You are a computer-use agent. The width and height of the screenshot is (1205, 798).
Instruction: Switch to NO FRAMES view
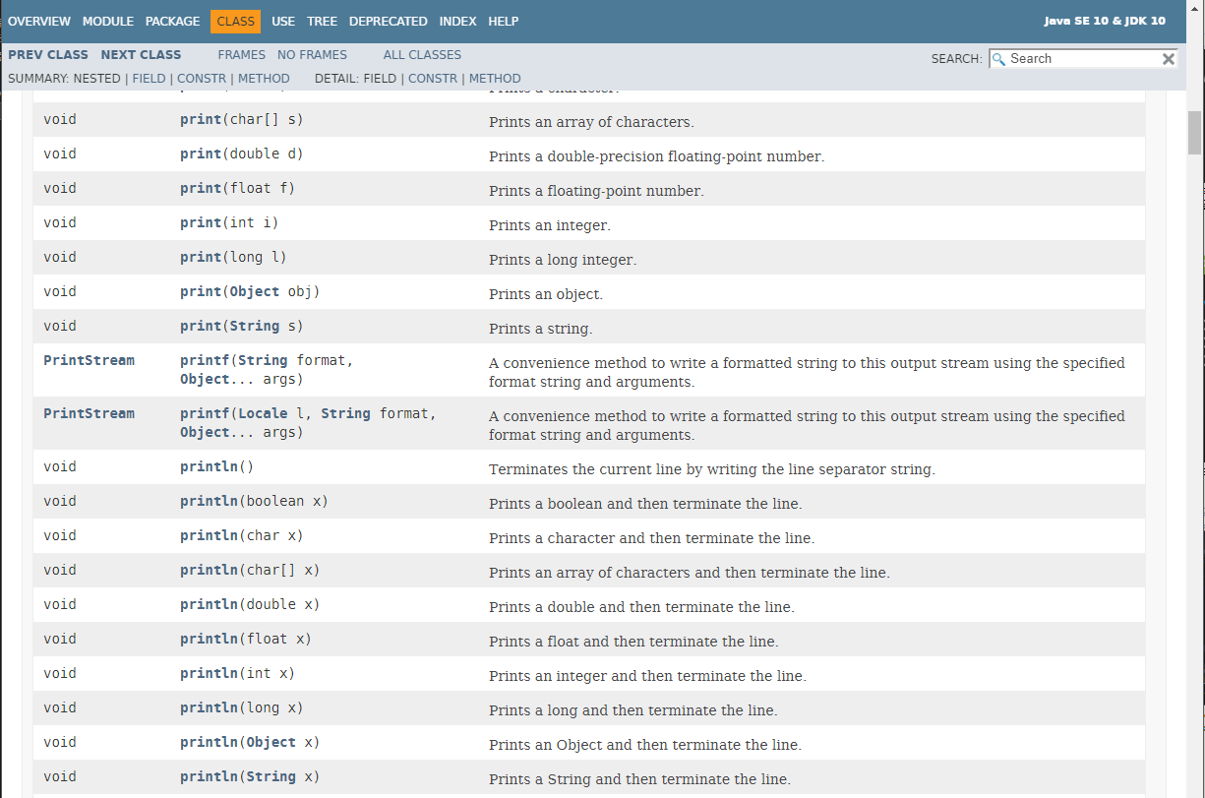coord(312,55)
